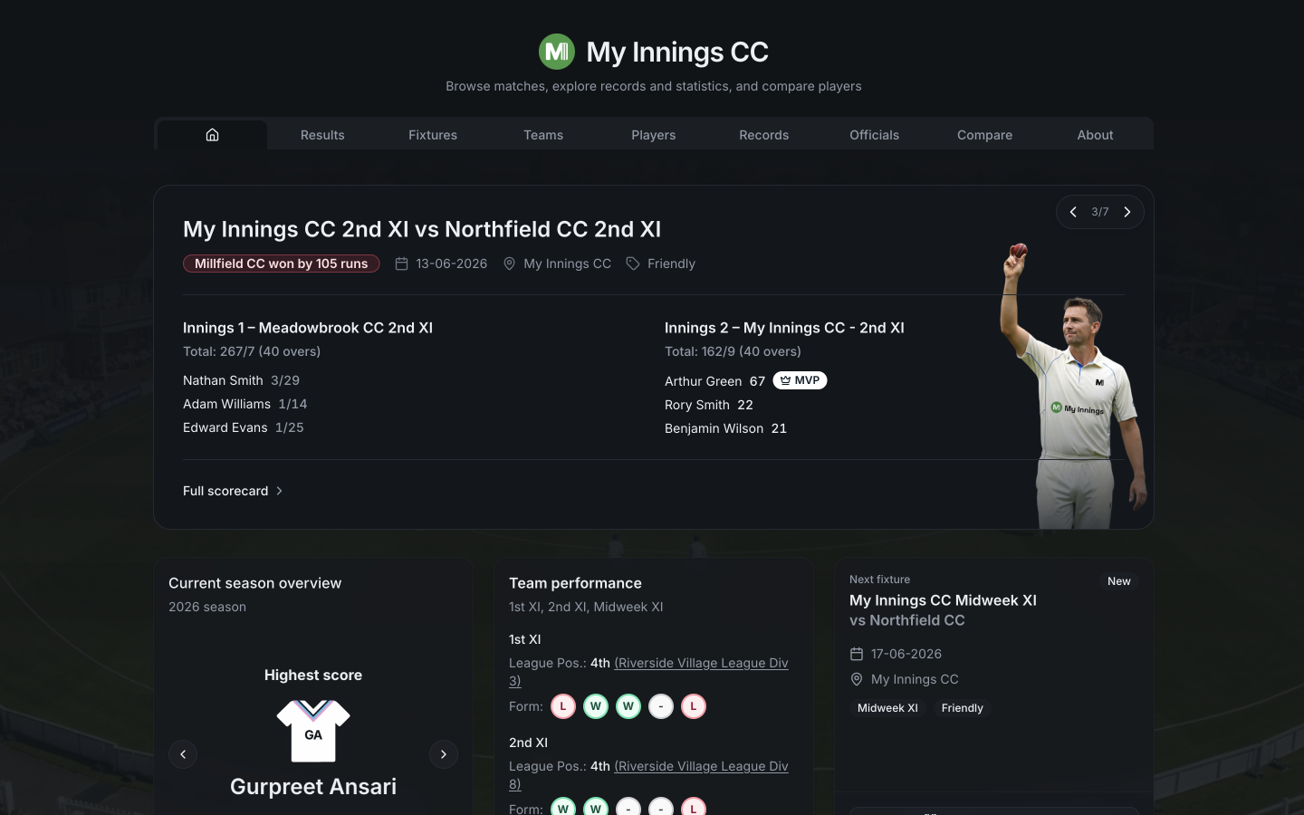Click the tag icon next to Friendly
The height and width of the screenshot is (815, 1304).
[633, 264]
